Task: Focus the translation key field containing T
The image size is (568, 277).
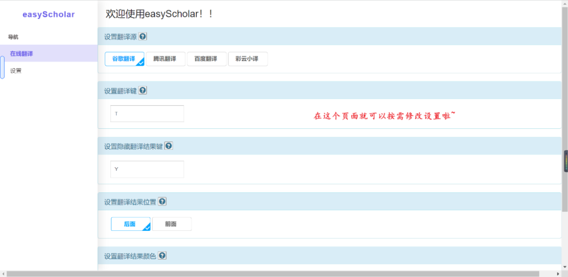Action: [147, 114]
